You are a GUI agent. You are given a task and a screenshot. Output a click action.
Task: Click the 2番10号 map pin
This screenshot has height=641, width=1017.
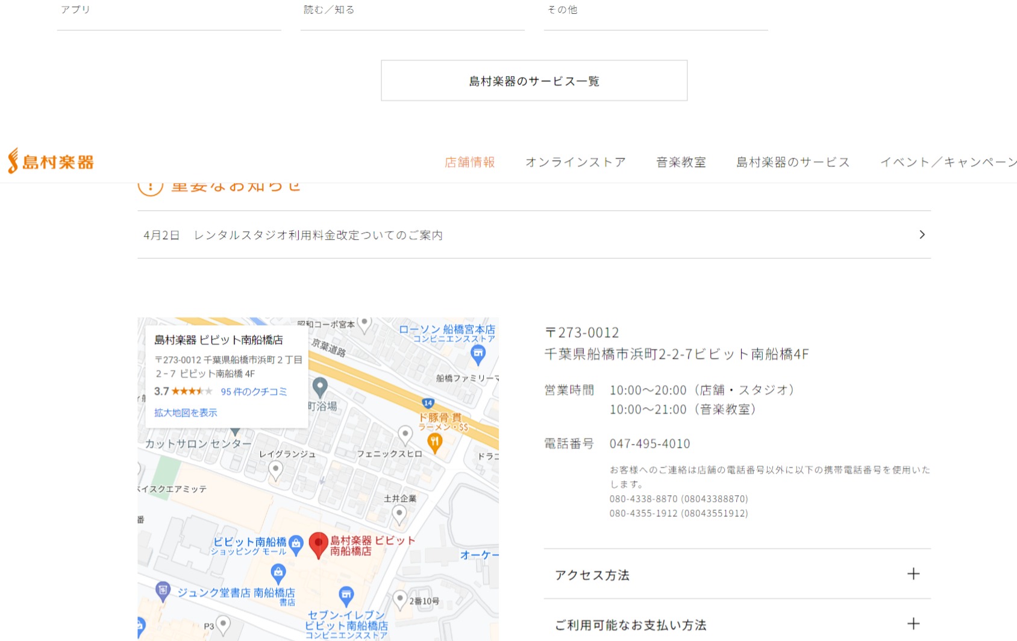[x=399, y=600]
